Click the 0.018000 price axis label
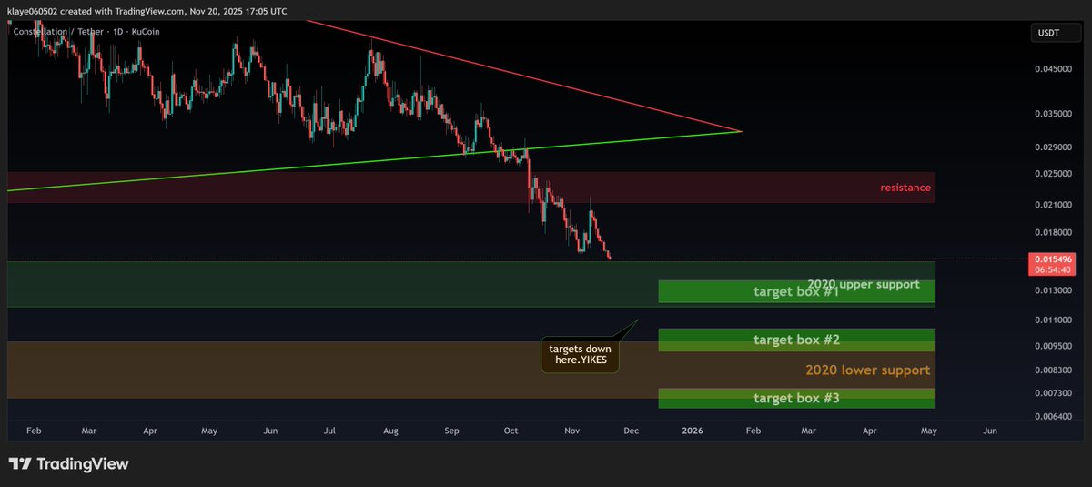 (x=1053, y=232)
